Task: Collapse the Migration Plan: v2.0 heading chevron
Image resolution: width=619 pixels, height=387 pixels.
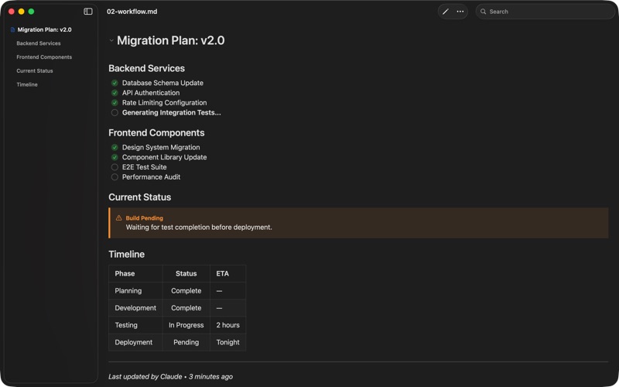Action: (111, 40)
